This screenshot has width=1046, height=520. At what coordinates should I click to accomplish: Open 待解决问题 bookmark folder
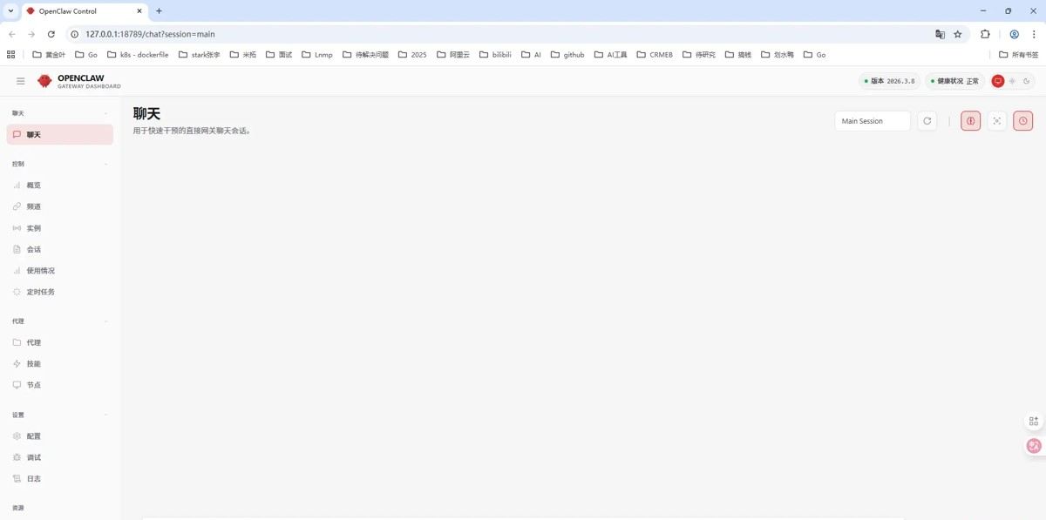click(364, 54)
